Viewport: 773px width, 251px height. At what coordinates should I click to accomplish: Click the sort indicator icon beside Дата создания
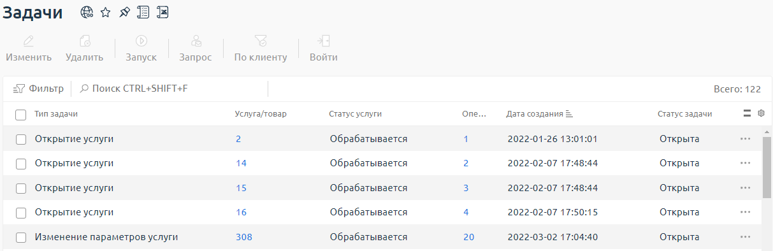(570, 114)
